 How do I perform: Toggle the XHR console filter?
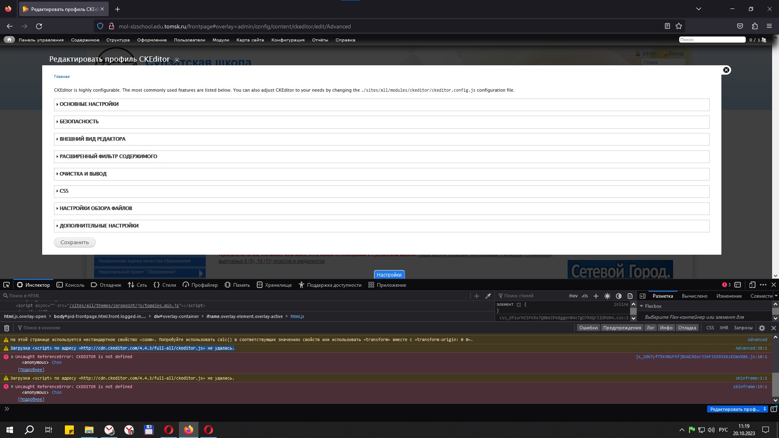[724, 328]
